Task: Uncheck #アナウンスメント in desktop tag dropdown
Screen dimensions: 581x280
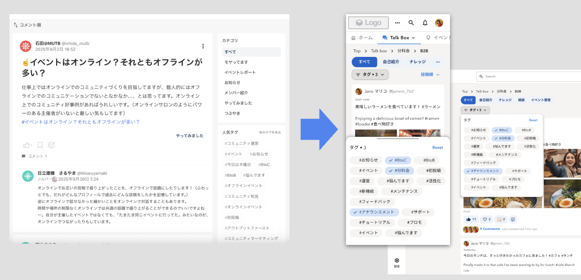Action: (x=483, y=171)
